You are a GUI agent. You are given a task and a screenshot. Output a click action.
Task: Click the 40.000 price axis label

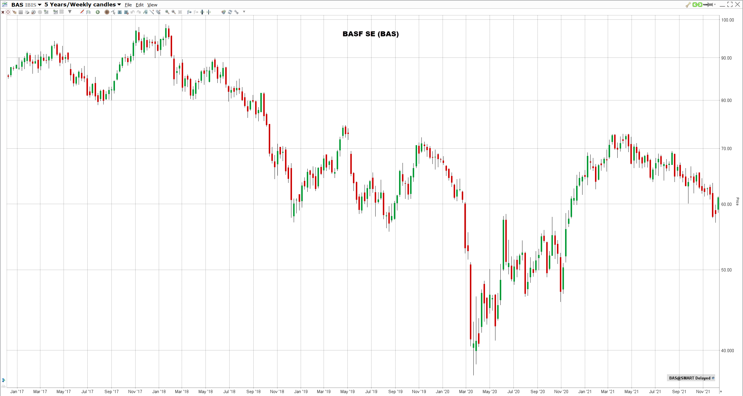pyautogui.click(x=728, y=350)
